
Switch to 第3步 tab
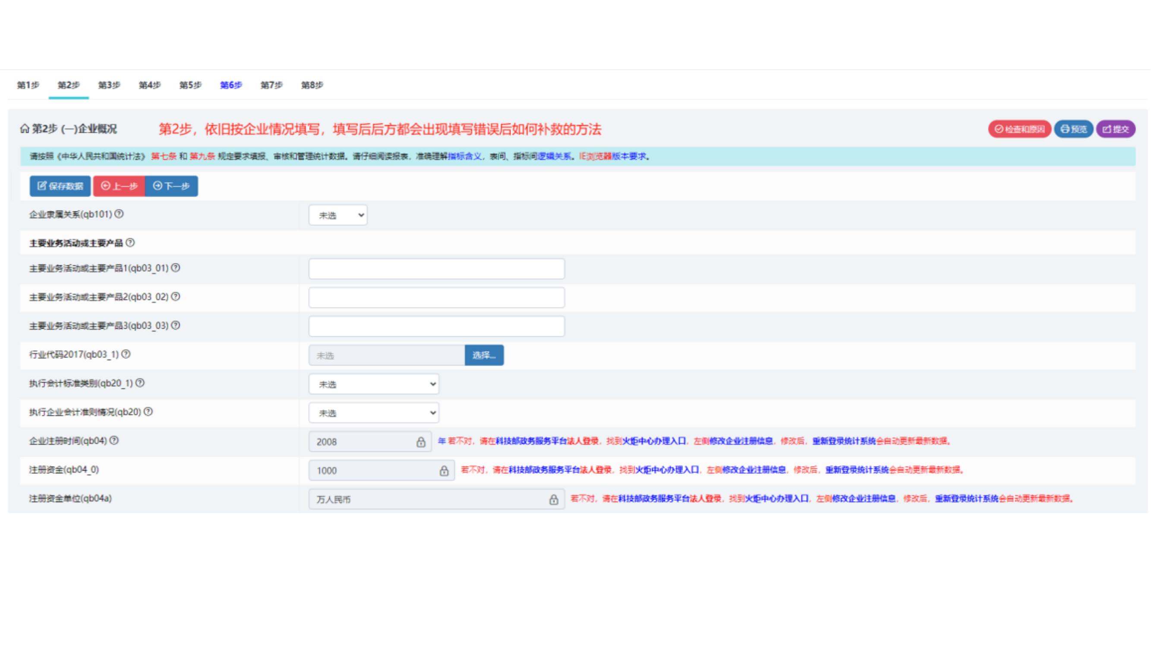pos(109,85)
